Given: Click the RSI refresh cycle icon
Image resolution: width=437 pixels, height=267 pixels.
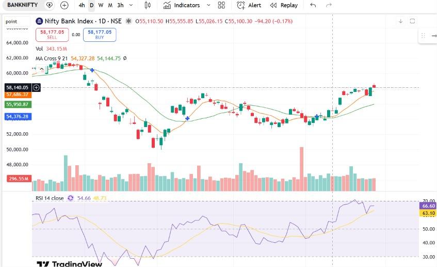Looking at the screenshot, I should [x=71, y=198].
